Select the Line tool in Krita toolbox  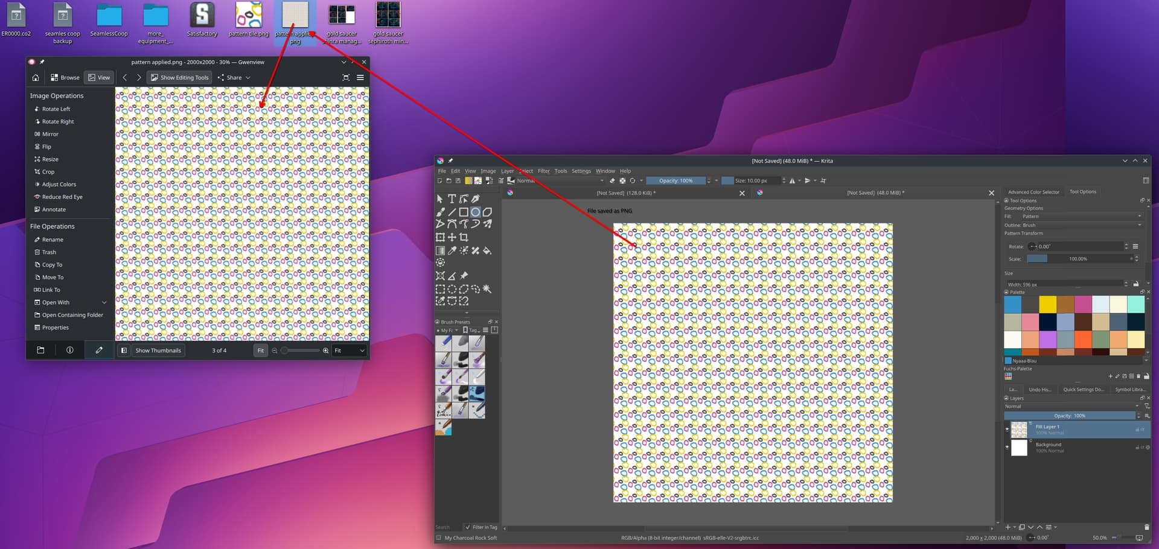pyautogui.click(x=452, y=212)
